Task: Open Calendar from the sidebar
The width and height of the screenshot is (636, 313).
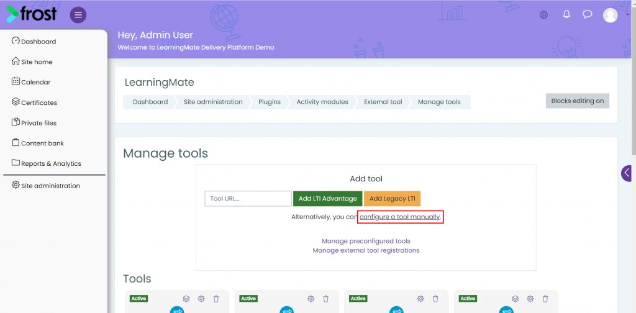Action: click(35, 82)
